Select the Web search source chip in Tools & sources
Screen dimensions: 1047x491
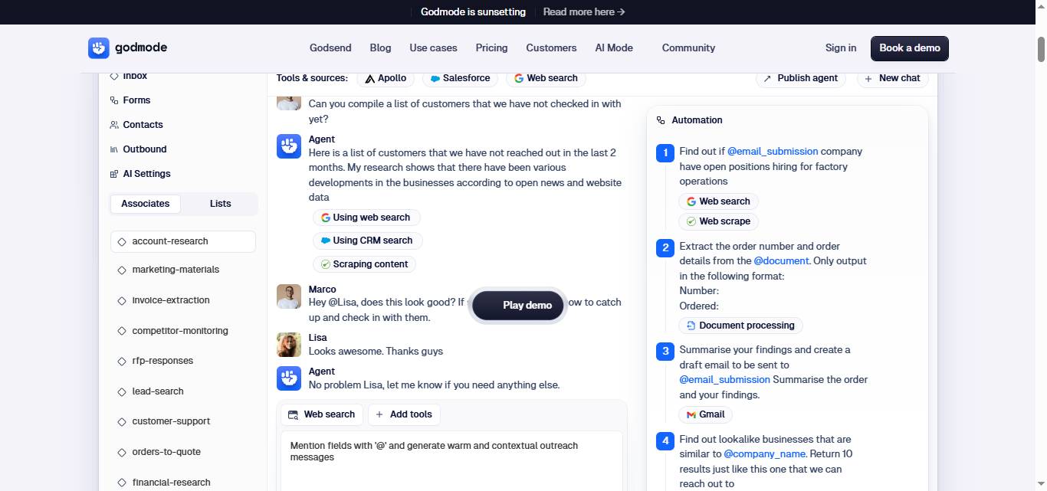pos(546,78)
